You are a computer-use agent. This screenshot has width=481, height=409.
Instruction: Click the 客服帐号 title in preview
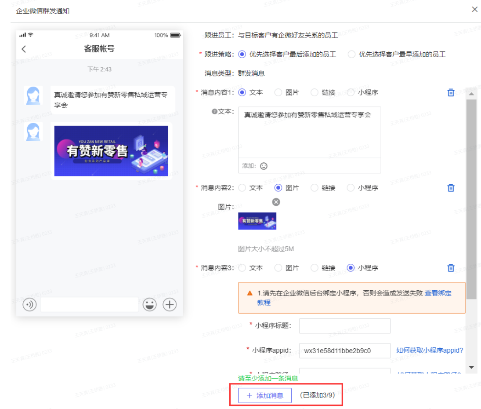[x=99, y=49]
